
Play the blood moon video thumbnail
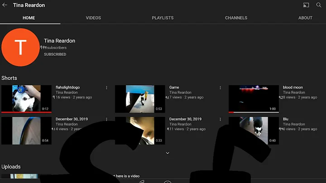[x=254, y=99]
